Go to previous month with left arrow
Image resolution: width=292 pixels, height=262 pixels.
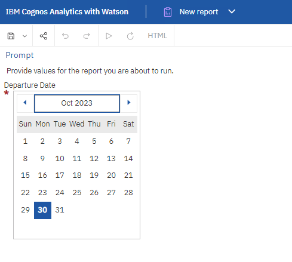pos(25,103)
